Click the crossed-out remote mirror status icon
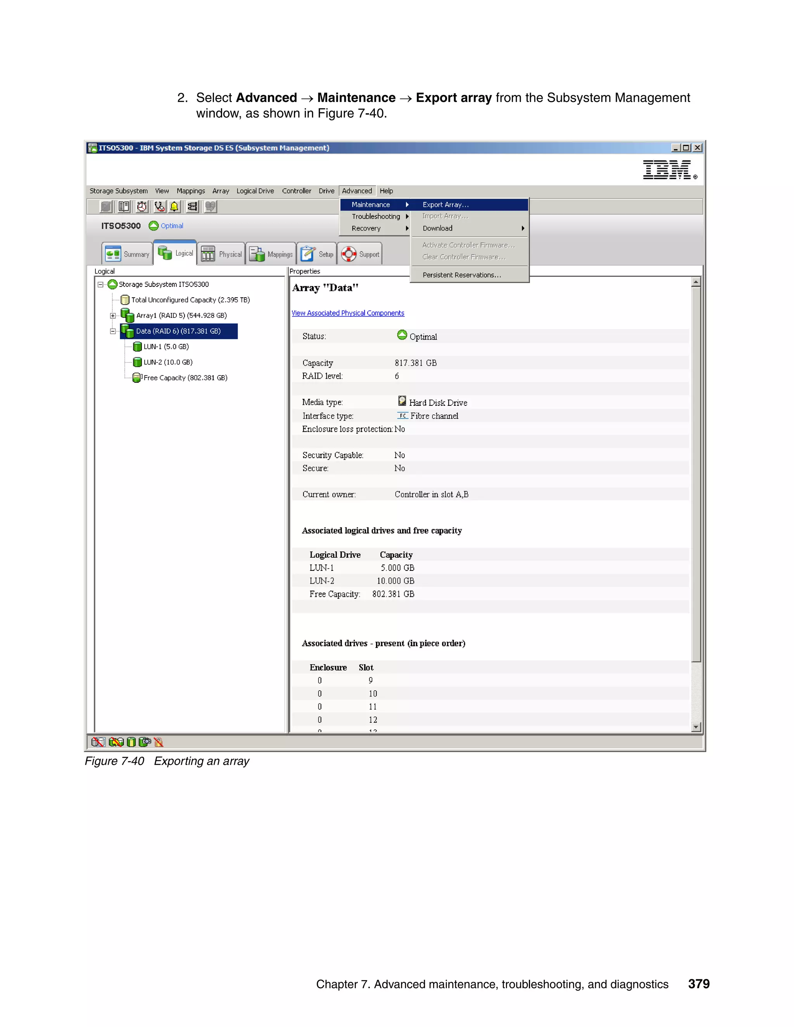The width and height of the screenshot is (794, 1027). tap(116, 742)
